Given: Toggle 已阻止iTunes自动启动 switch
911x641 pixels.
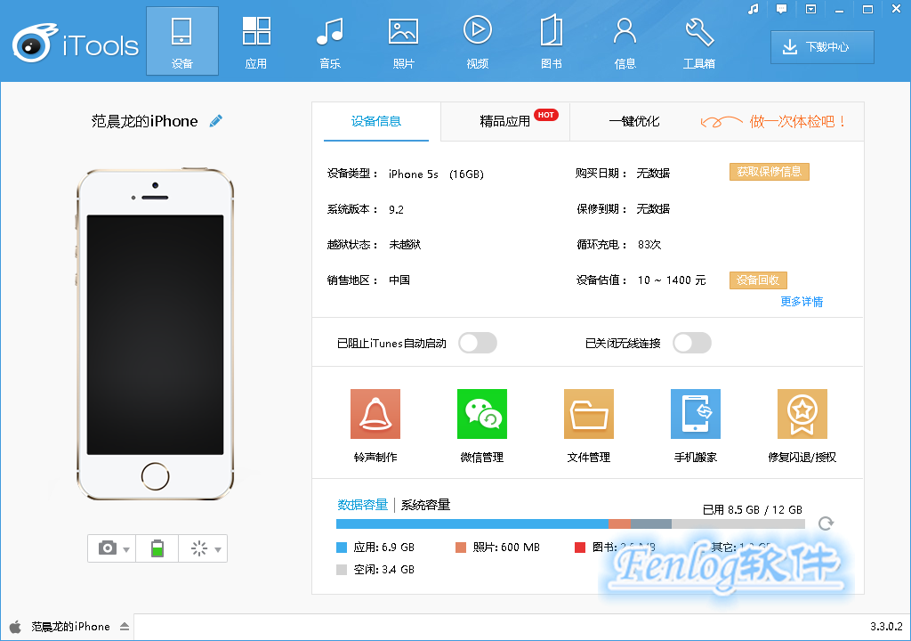Looking at the screenshot, I should (478, 343).
